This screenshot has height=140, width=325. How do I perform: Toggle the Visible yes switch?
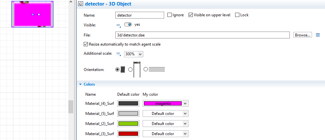click(128, 24)
